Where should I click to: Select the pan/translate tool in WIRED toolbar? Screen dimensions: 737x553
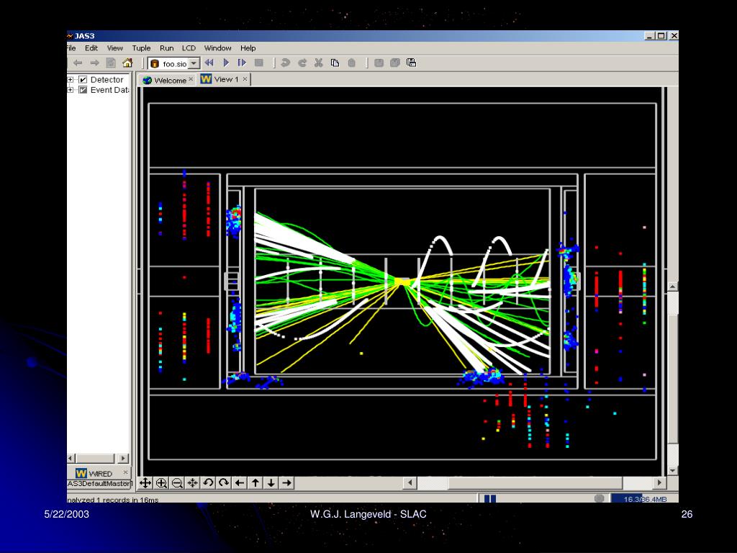pyautogui.click(x=145, y=483)
